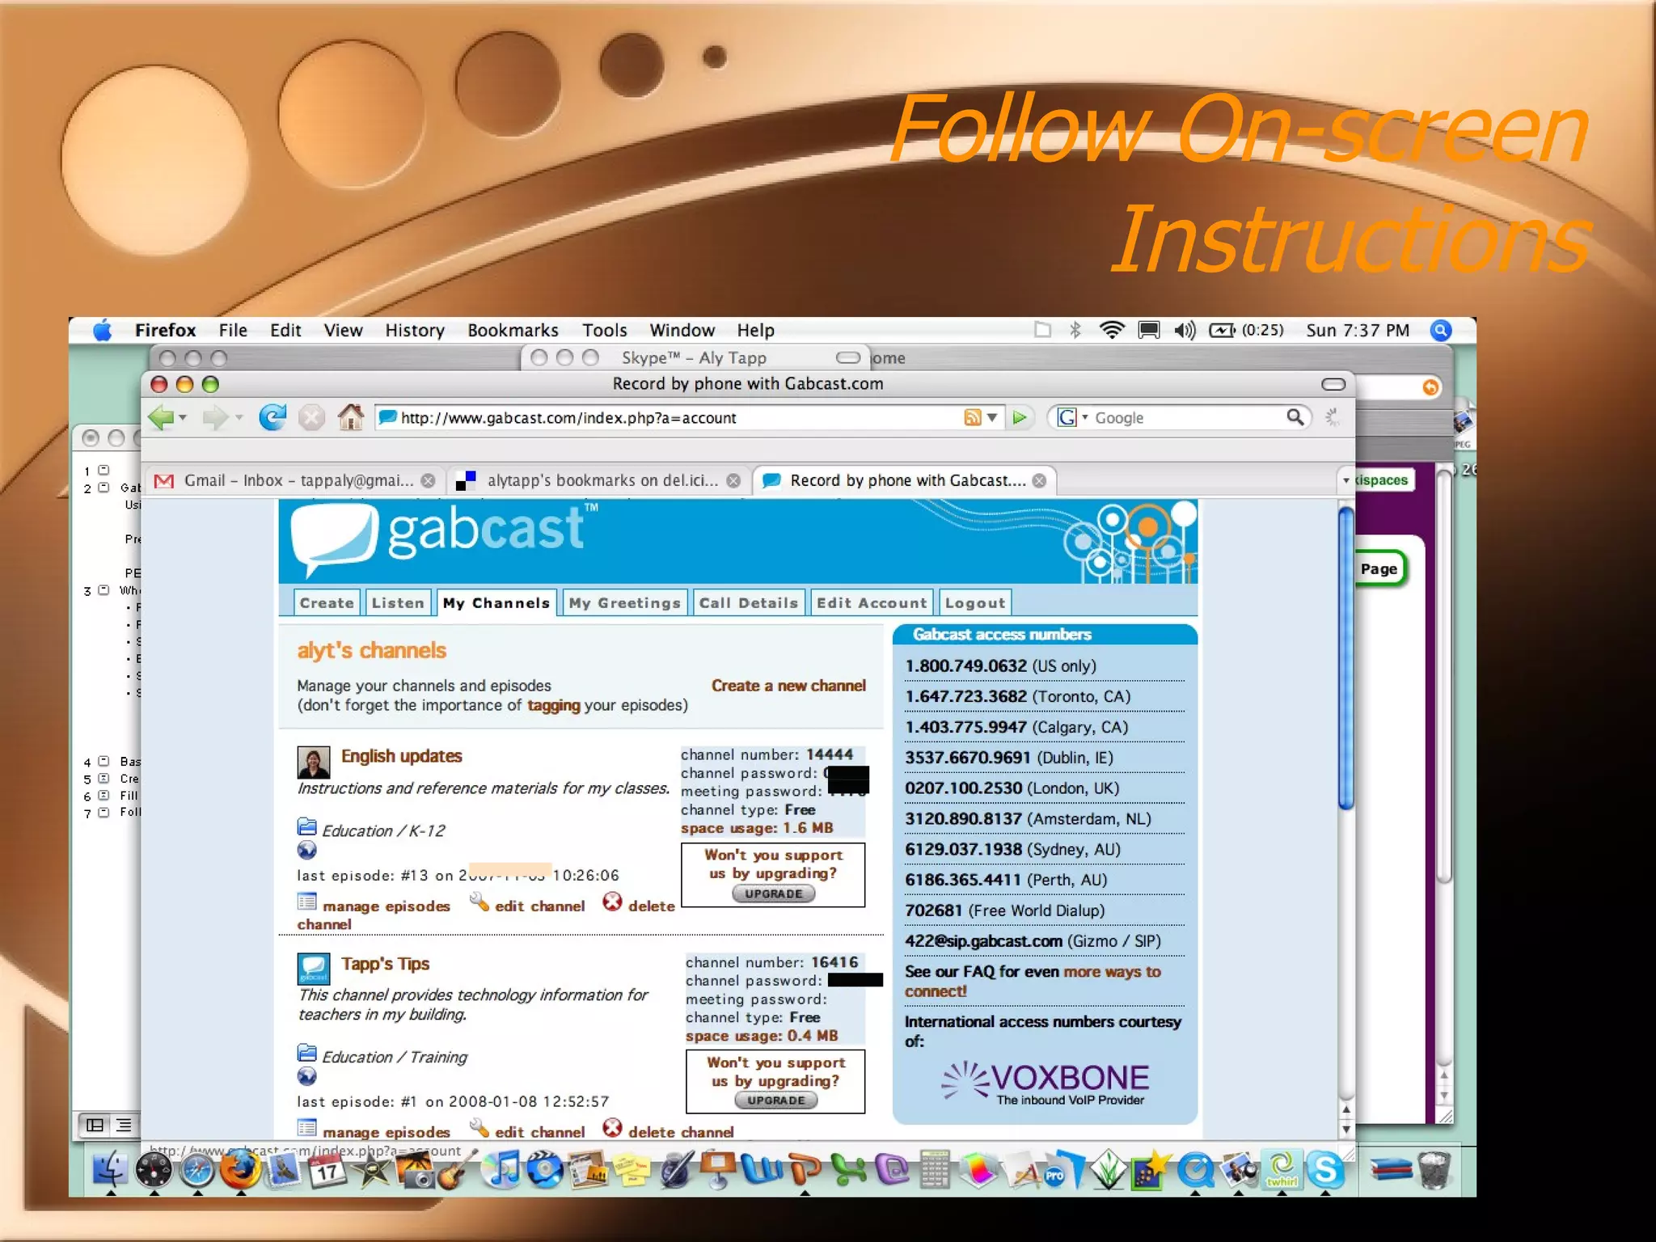Click the globe icon under Education / K-12
This screenshot has height=1242, width=1656.
tap(306, 851)
